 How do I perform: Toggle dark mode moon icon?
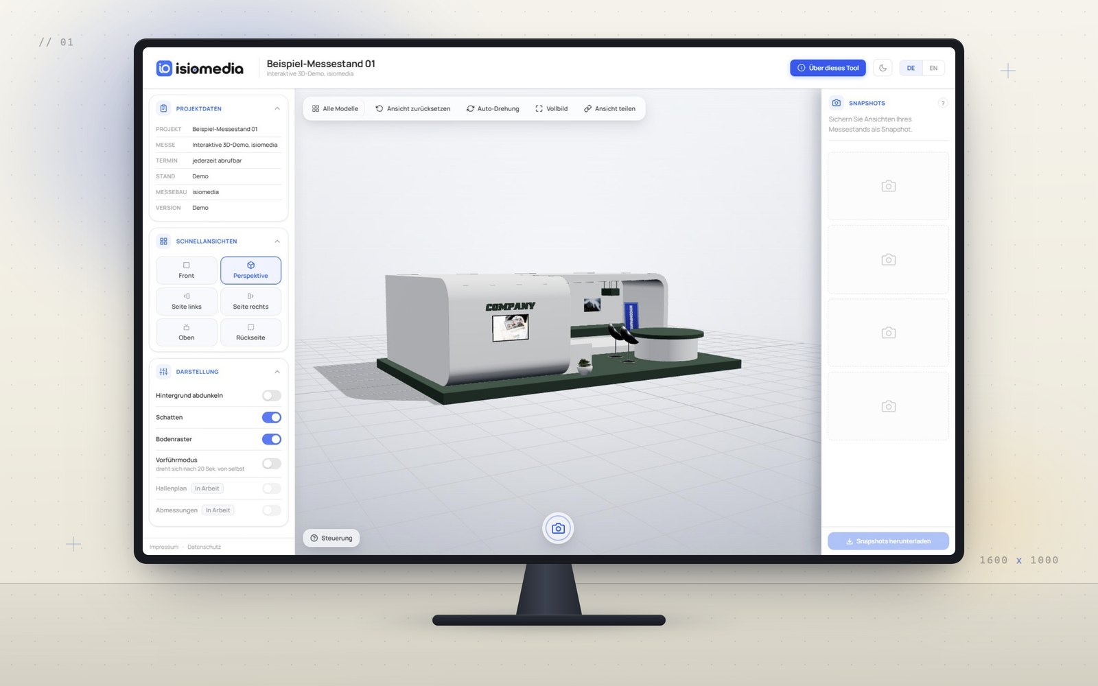883,68
